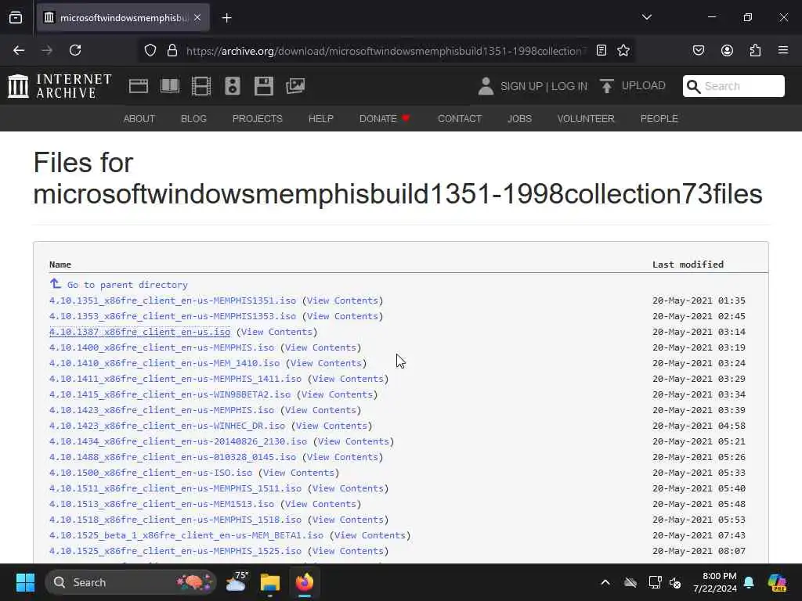Download 4.10.1415 WIN98BETA2.iso file

tap(170, 394)
